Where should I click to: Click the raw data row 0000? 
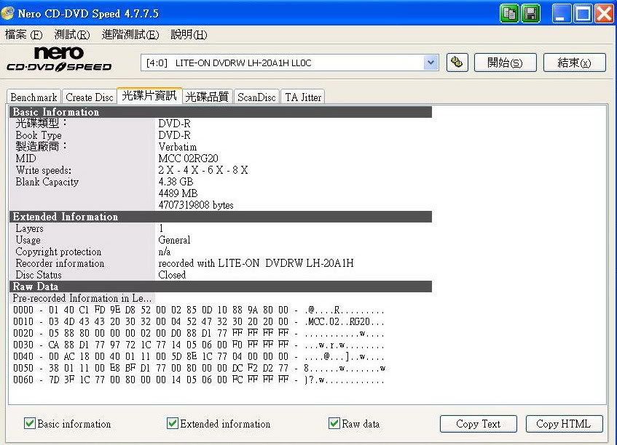tap(198, 310)
